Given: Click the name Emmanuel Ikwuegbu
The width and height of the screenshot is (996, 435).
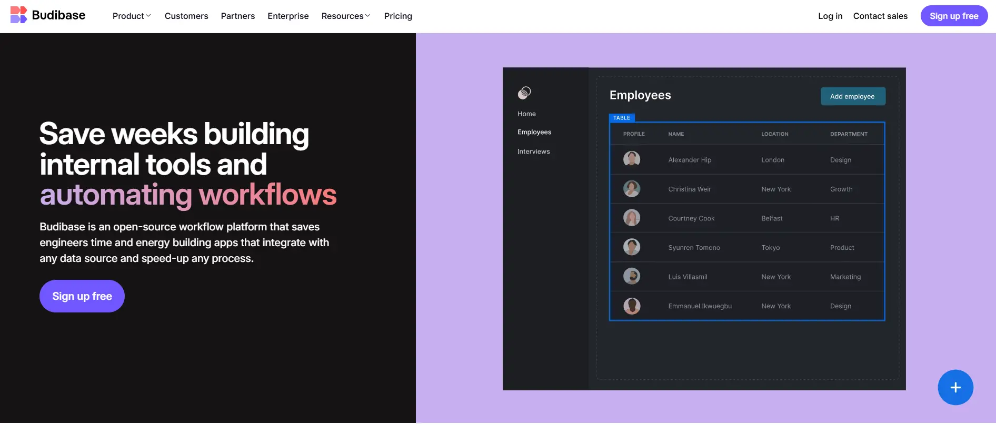Looking at the screenshot, I should (700, 306).
